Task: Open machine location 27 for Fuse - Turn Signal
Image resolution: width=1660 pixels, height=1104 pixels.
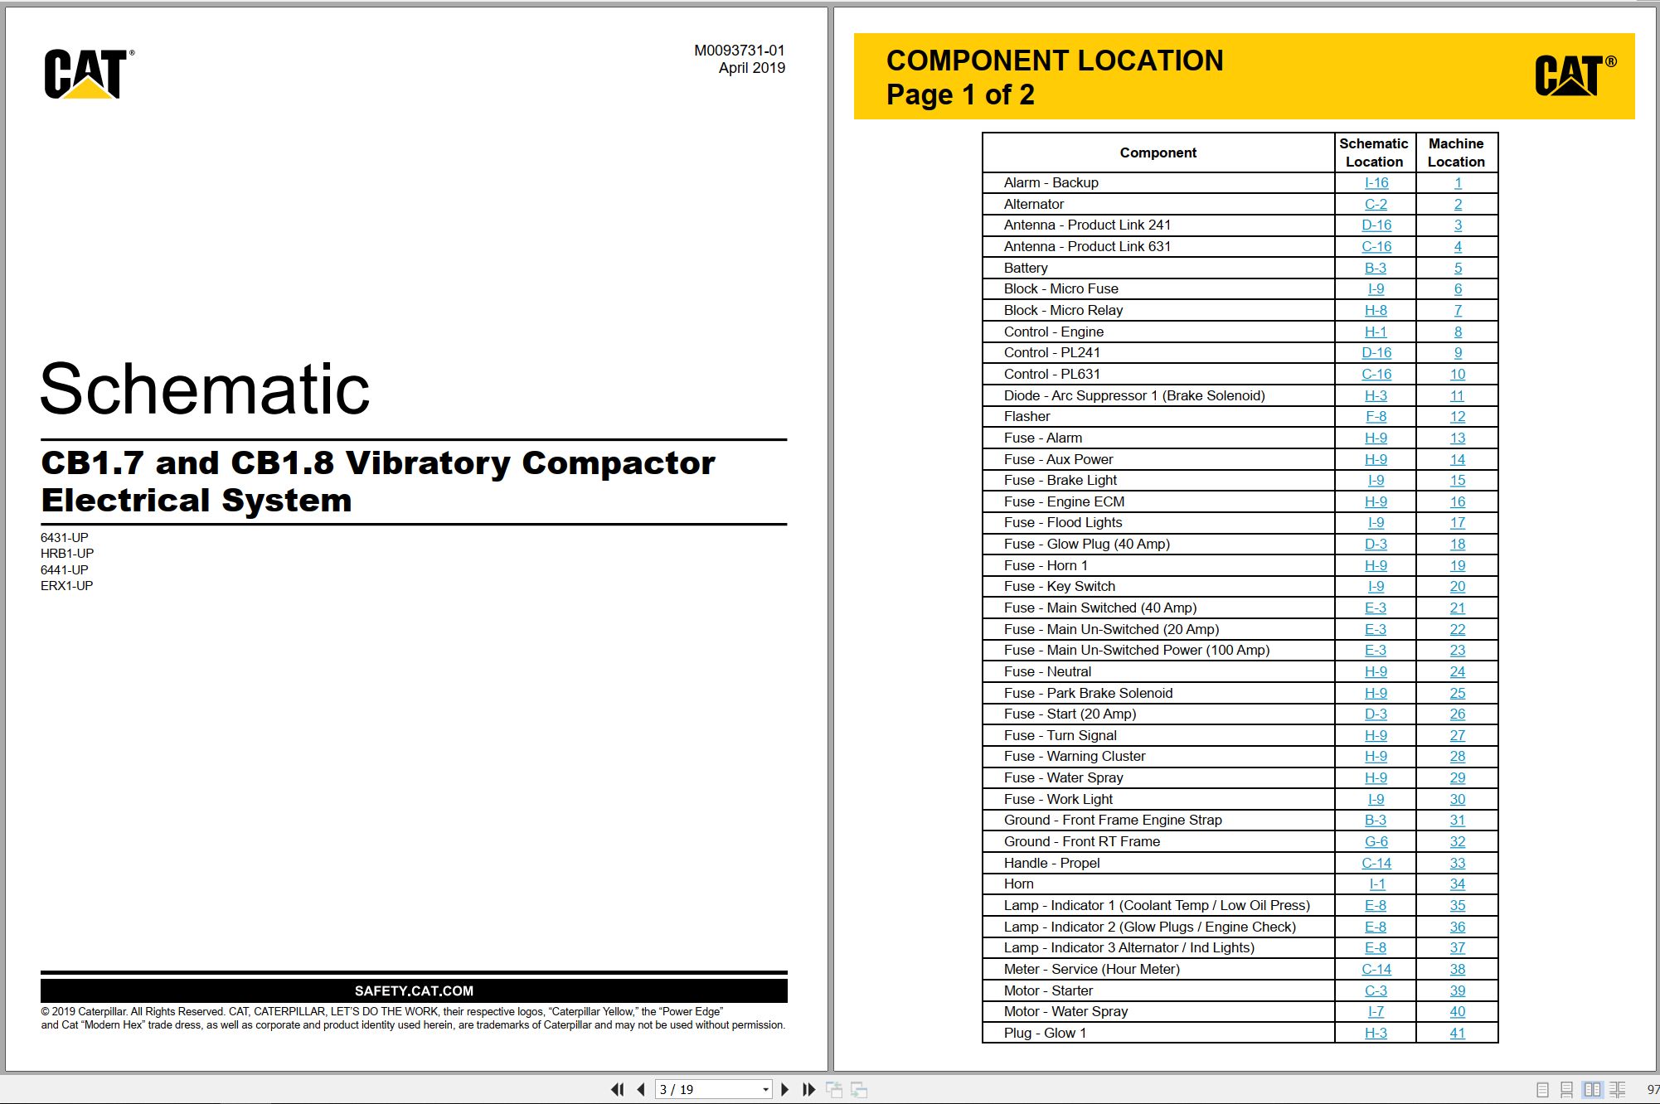Action: pos(1458,735)
